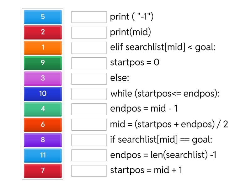
Task: Choose the purple tile numbered 8
Action: point(43,140)
